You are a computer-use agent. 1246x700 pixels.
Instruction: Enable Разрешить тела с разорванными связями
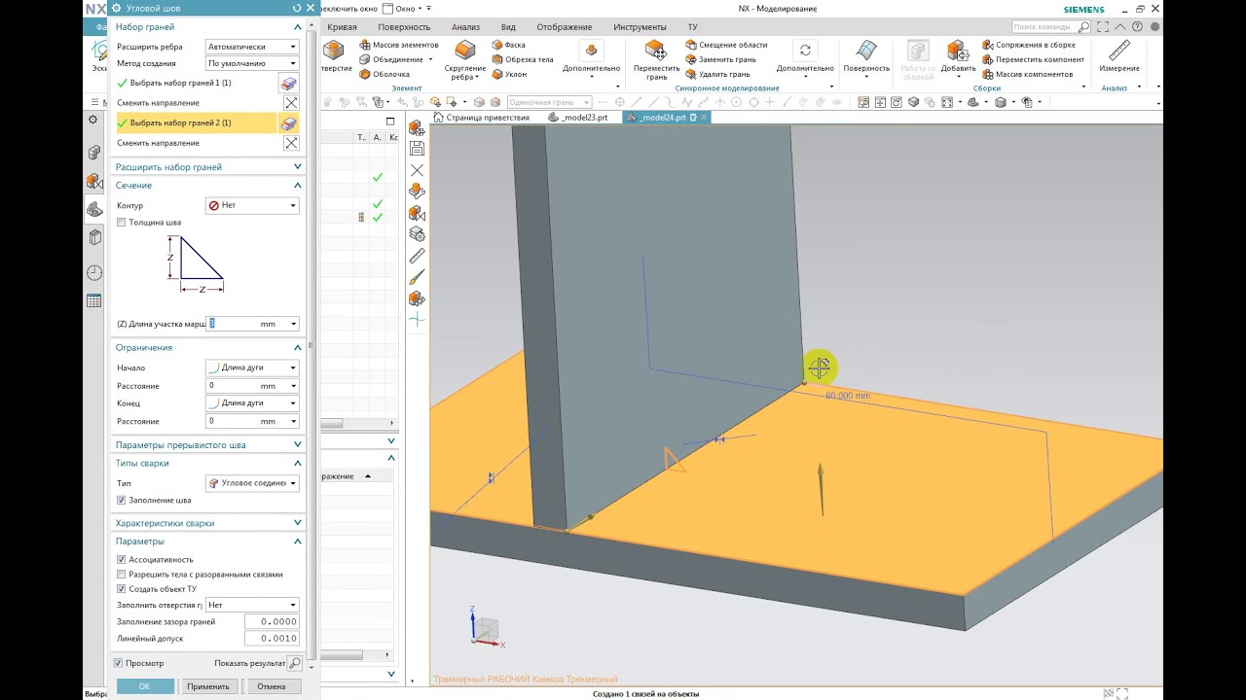pyautogui.click(x=121, y=574)
